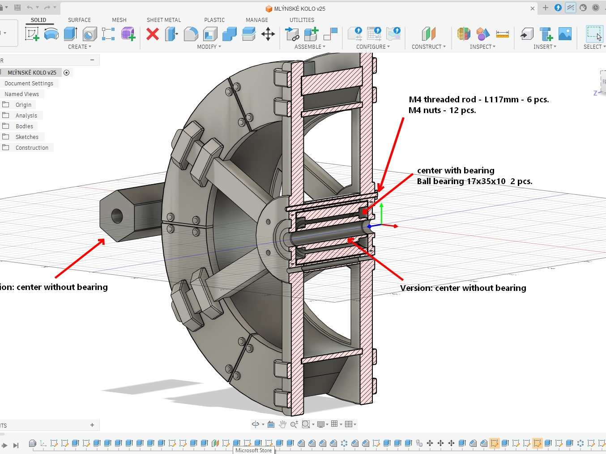Click the Extrude tool icon
The width and height of the screenshot is (606, 454).
(70, 34)
